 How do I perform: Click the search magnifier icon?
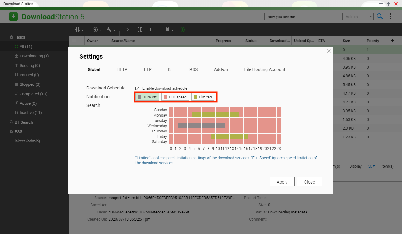[x=380, y=17]
